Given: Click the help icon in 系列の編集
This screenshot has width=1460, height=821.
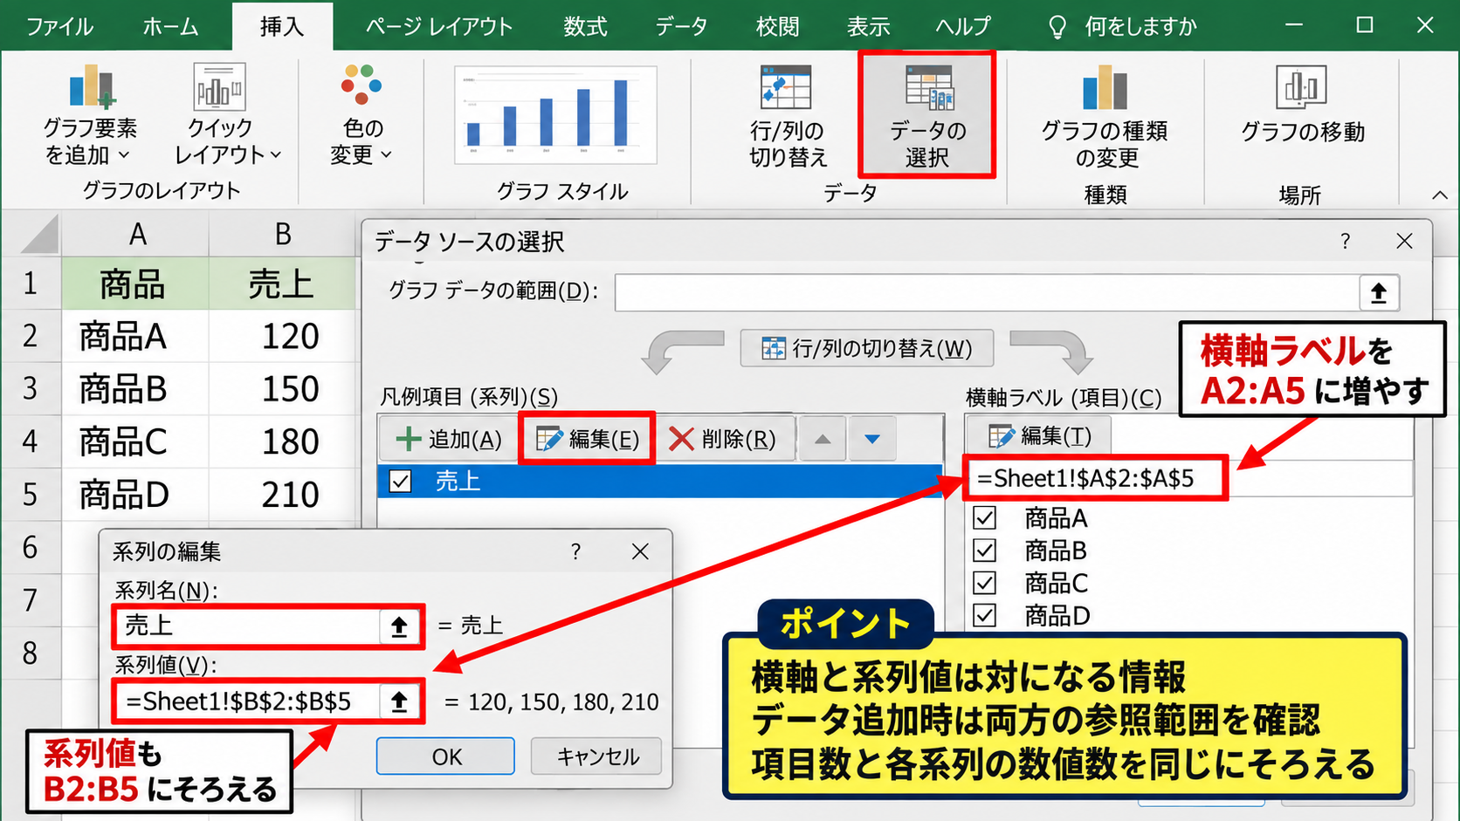Looking at the screenshot, I should point(575,551).
